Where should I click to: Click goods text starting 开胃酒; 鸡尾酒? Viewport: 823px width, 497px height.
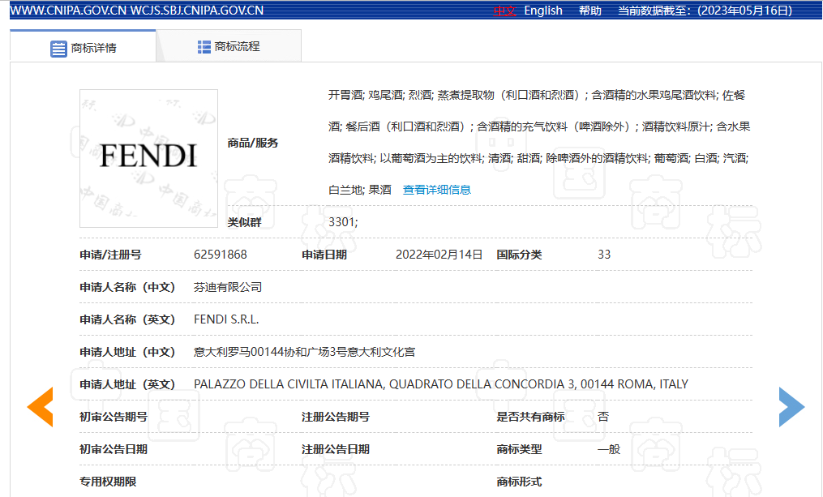pyautogui.click(x=539, y=142)
